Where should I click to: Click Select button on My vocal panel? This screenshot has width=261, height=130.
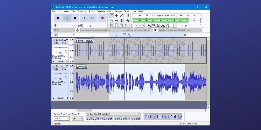pyautogui.click(x=60, y=98)
